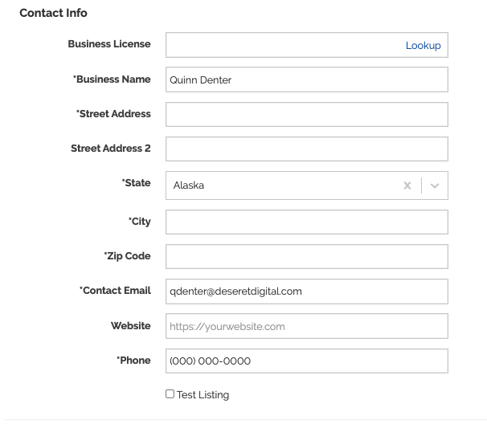Click the Contact Email field

[x=307, y=291]
